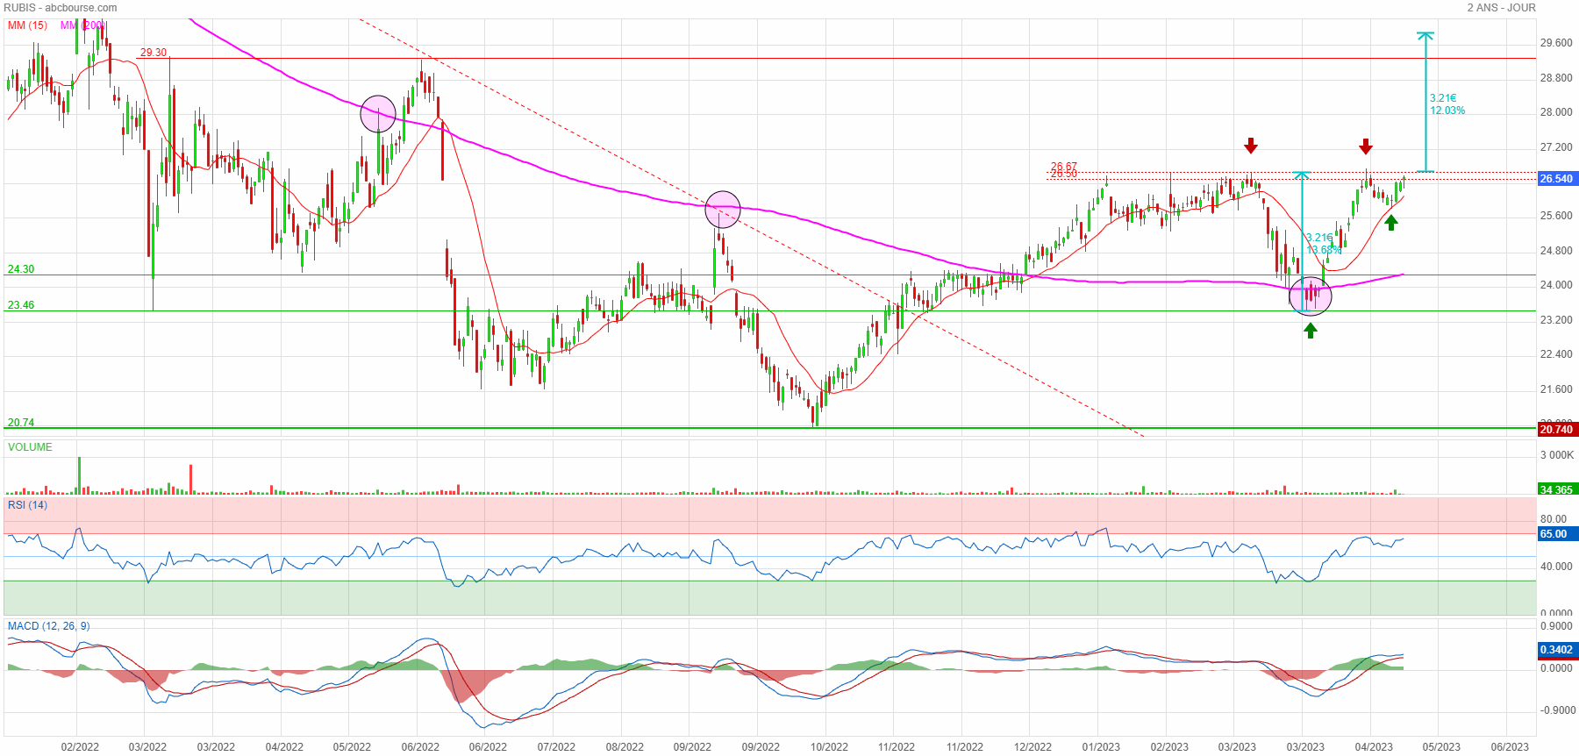Click the 3.21€ 13.68% measure annotation
Image resolution: width=1579 pixels, height=756 pixels.
(1324, 244)
